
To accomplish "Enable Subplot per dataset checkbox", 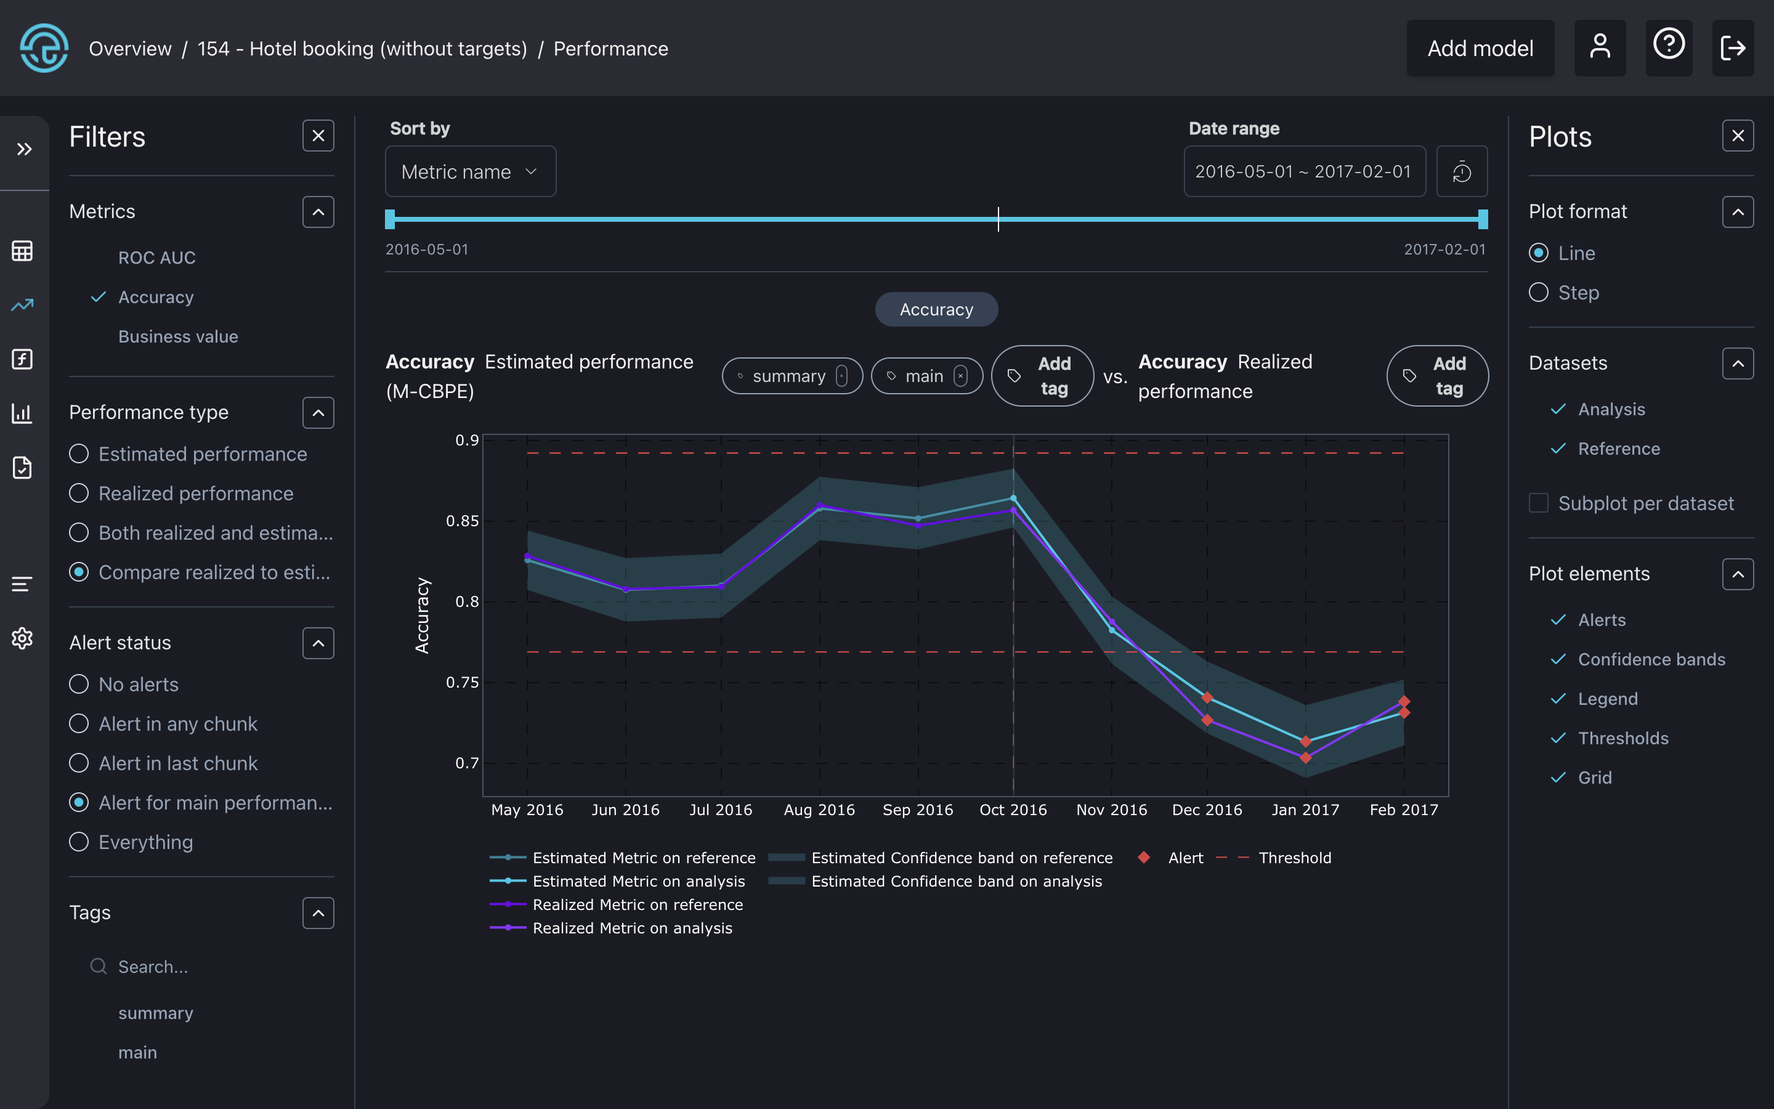I will click(x=1539, y=503).
